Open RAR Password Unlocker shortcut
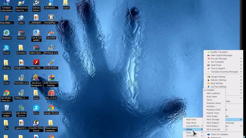Image resolution: width=246 pixels, height=138 pixels. [x=51, y=81]
